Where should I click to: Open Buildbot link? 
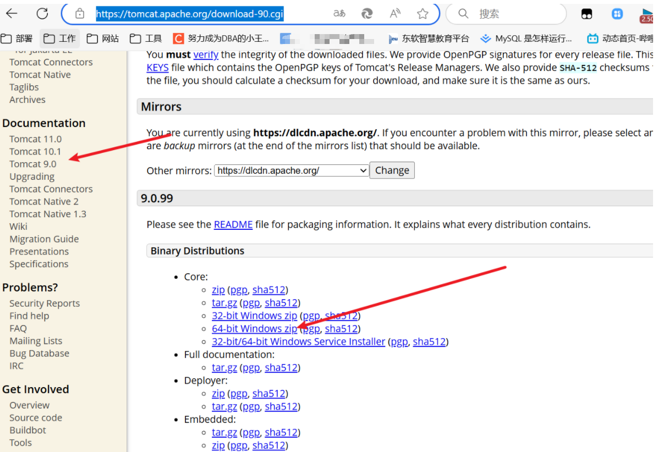click(28, 430)
